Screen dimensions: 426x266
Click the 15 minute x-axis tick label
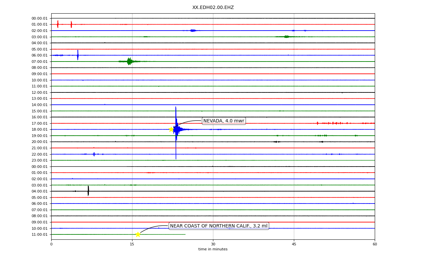(132, 244)
